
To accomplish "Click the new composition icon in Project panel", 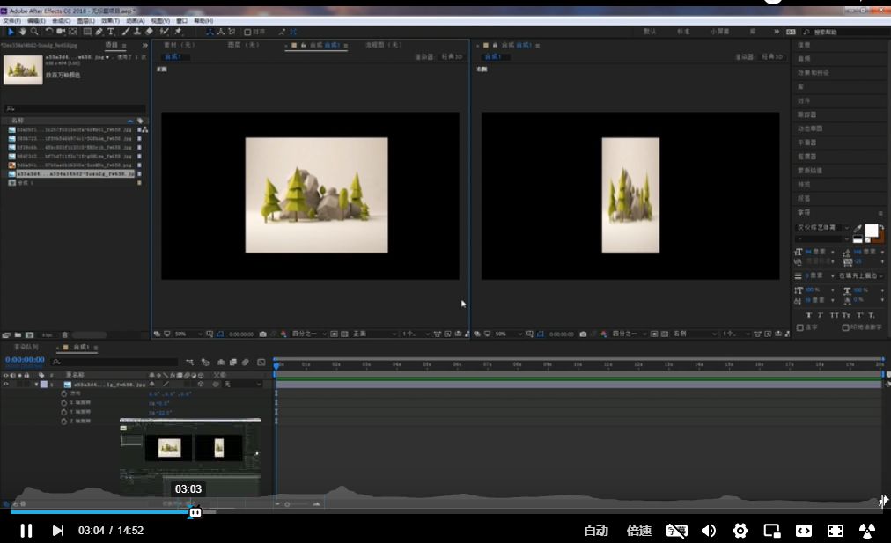I will coord(30,335).
